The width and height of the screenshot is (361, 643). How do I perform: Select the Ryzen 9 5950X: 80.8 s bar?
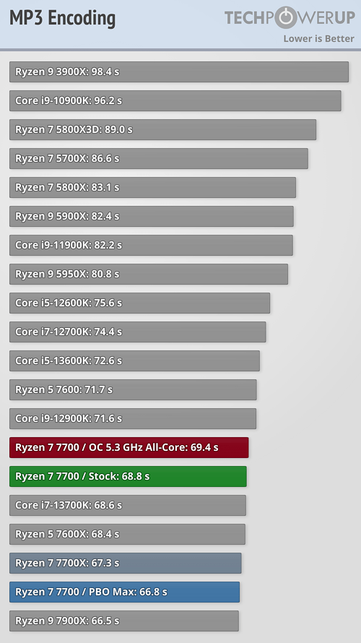pyautogui.click(x=149, y=274)
